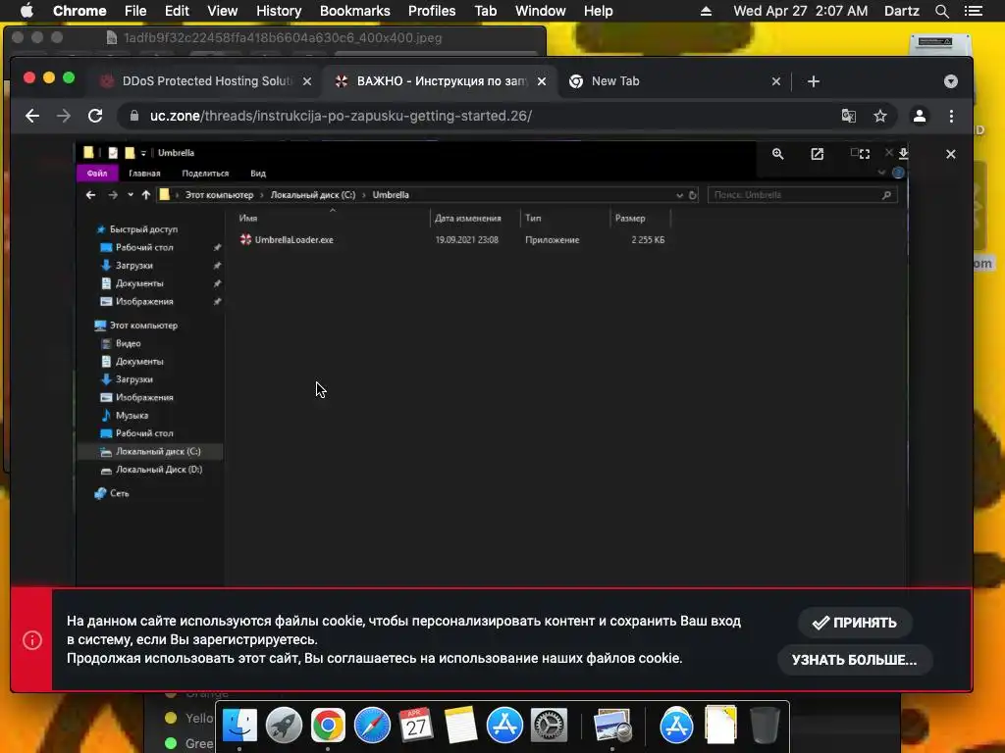Viewport: 1005px width, 753px height.
Task: Click the eject icon in the menu bar
Action: click(x=706, y=11)
